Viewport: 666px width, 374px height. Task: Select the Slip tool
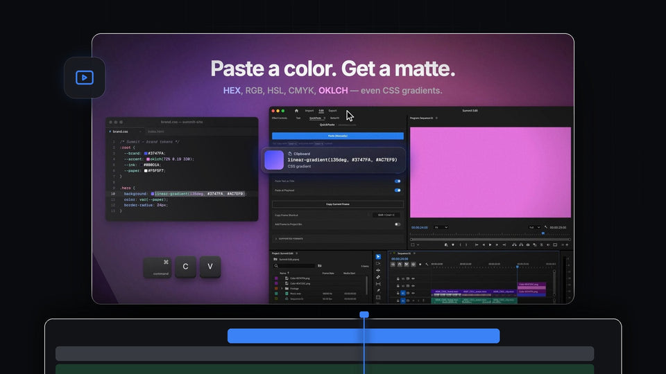378,284
